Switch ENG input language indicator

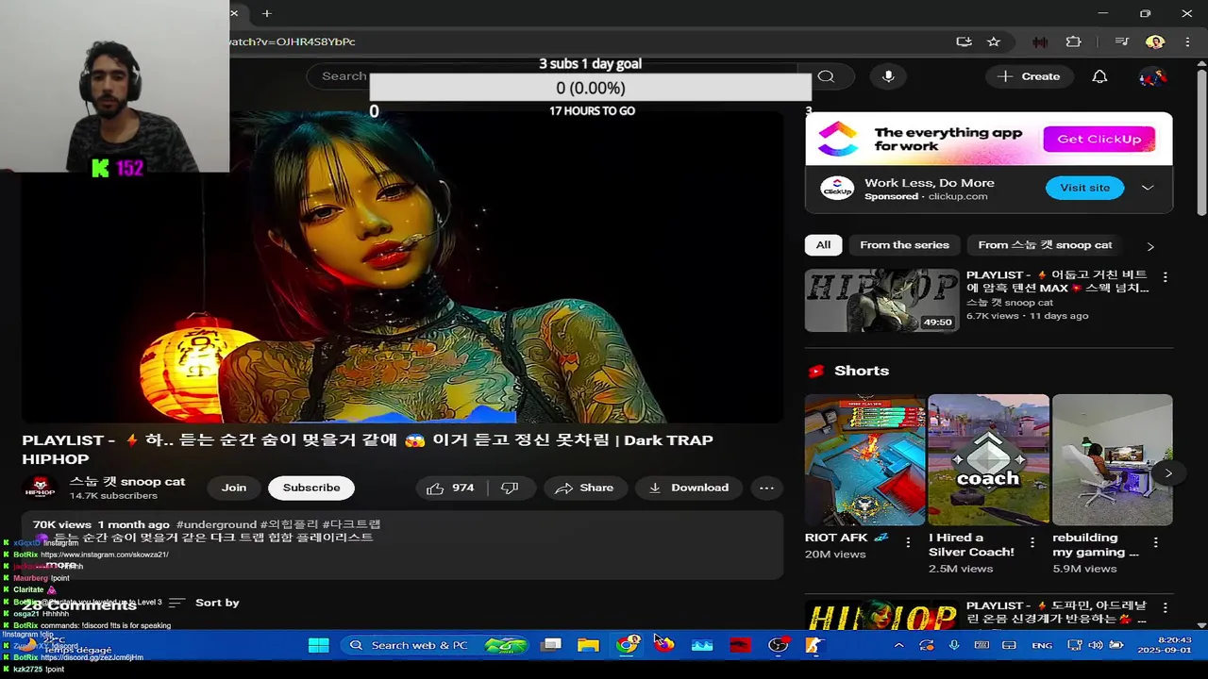point(1042,645)
